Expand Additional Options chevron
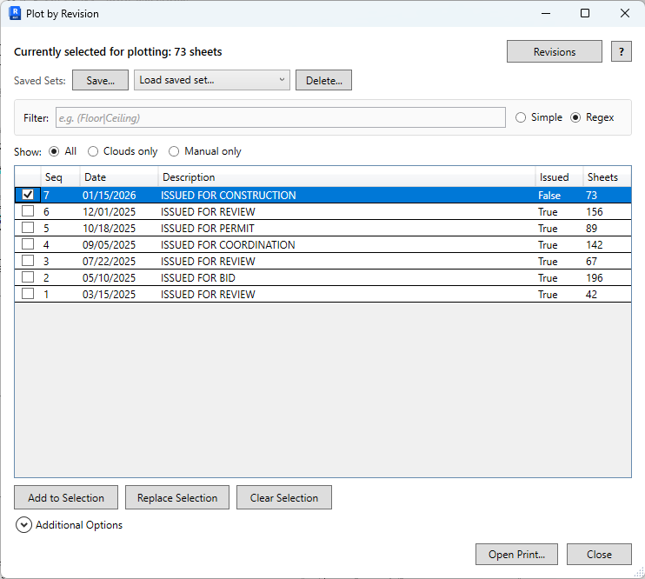 click(23, 525)
